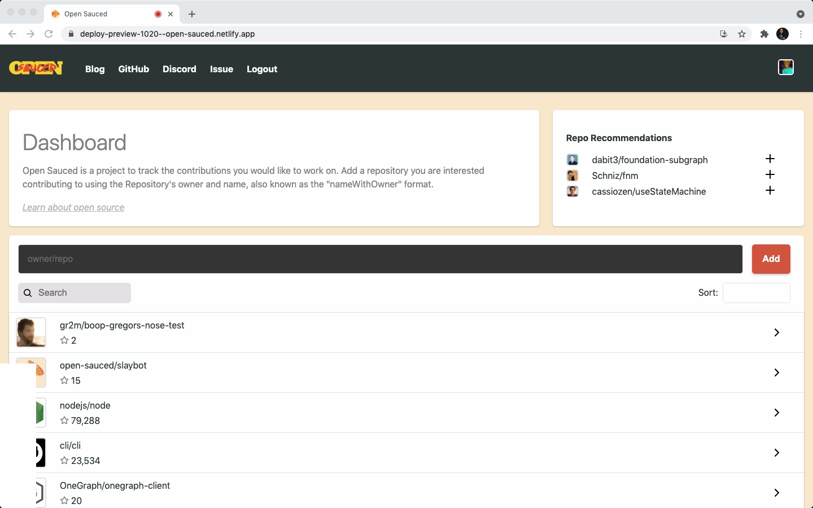
Task: Click Repo Recommendations heading
Action: [x=619, y=138]
